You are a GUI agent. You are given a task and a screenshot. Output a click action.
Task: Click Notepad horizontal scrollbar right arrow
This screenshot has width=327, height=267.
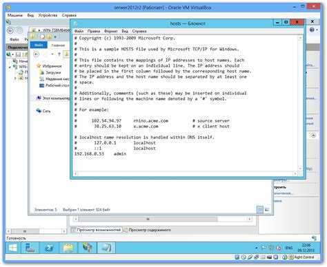tap(295, 173)
